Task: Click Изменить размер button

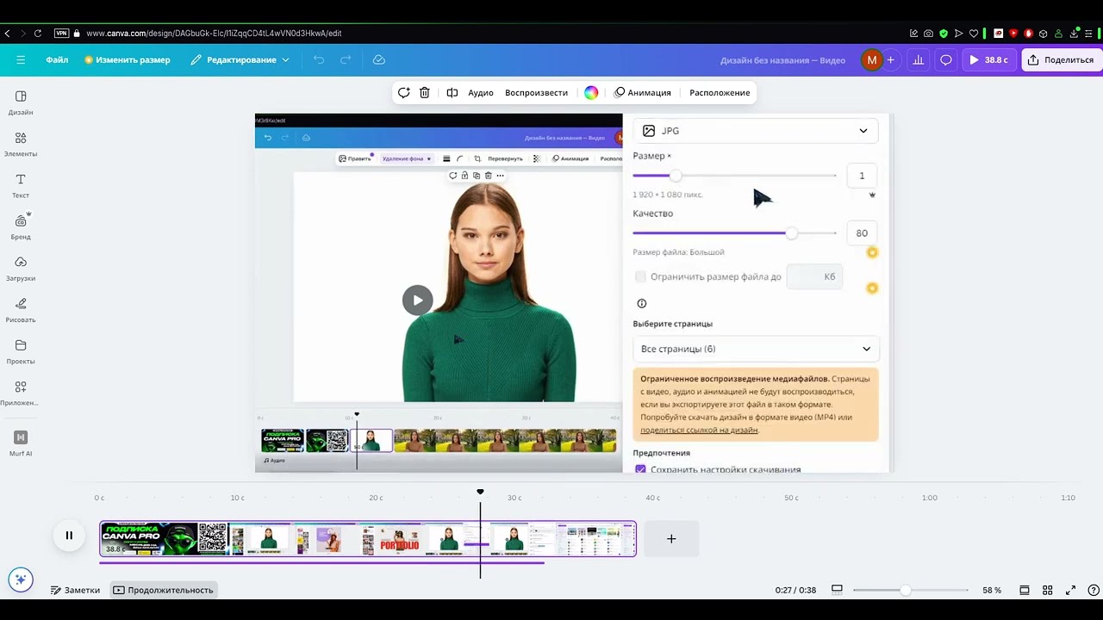Action: [128, 60]
